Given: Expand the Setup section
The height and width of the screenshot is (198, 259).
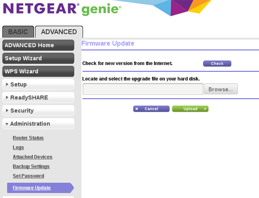Looking at the screenshot, I should [38, 84].
